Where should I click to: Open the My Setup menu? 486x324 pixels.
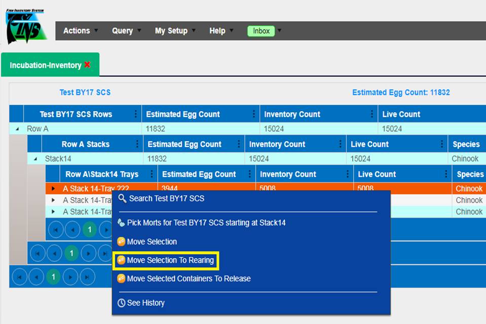[171, 31]
